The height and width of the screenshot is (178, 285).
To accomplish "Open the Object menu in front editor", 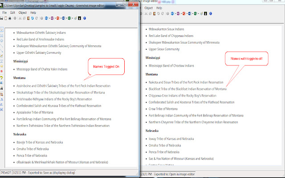I will tap(23, 12).
